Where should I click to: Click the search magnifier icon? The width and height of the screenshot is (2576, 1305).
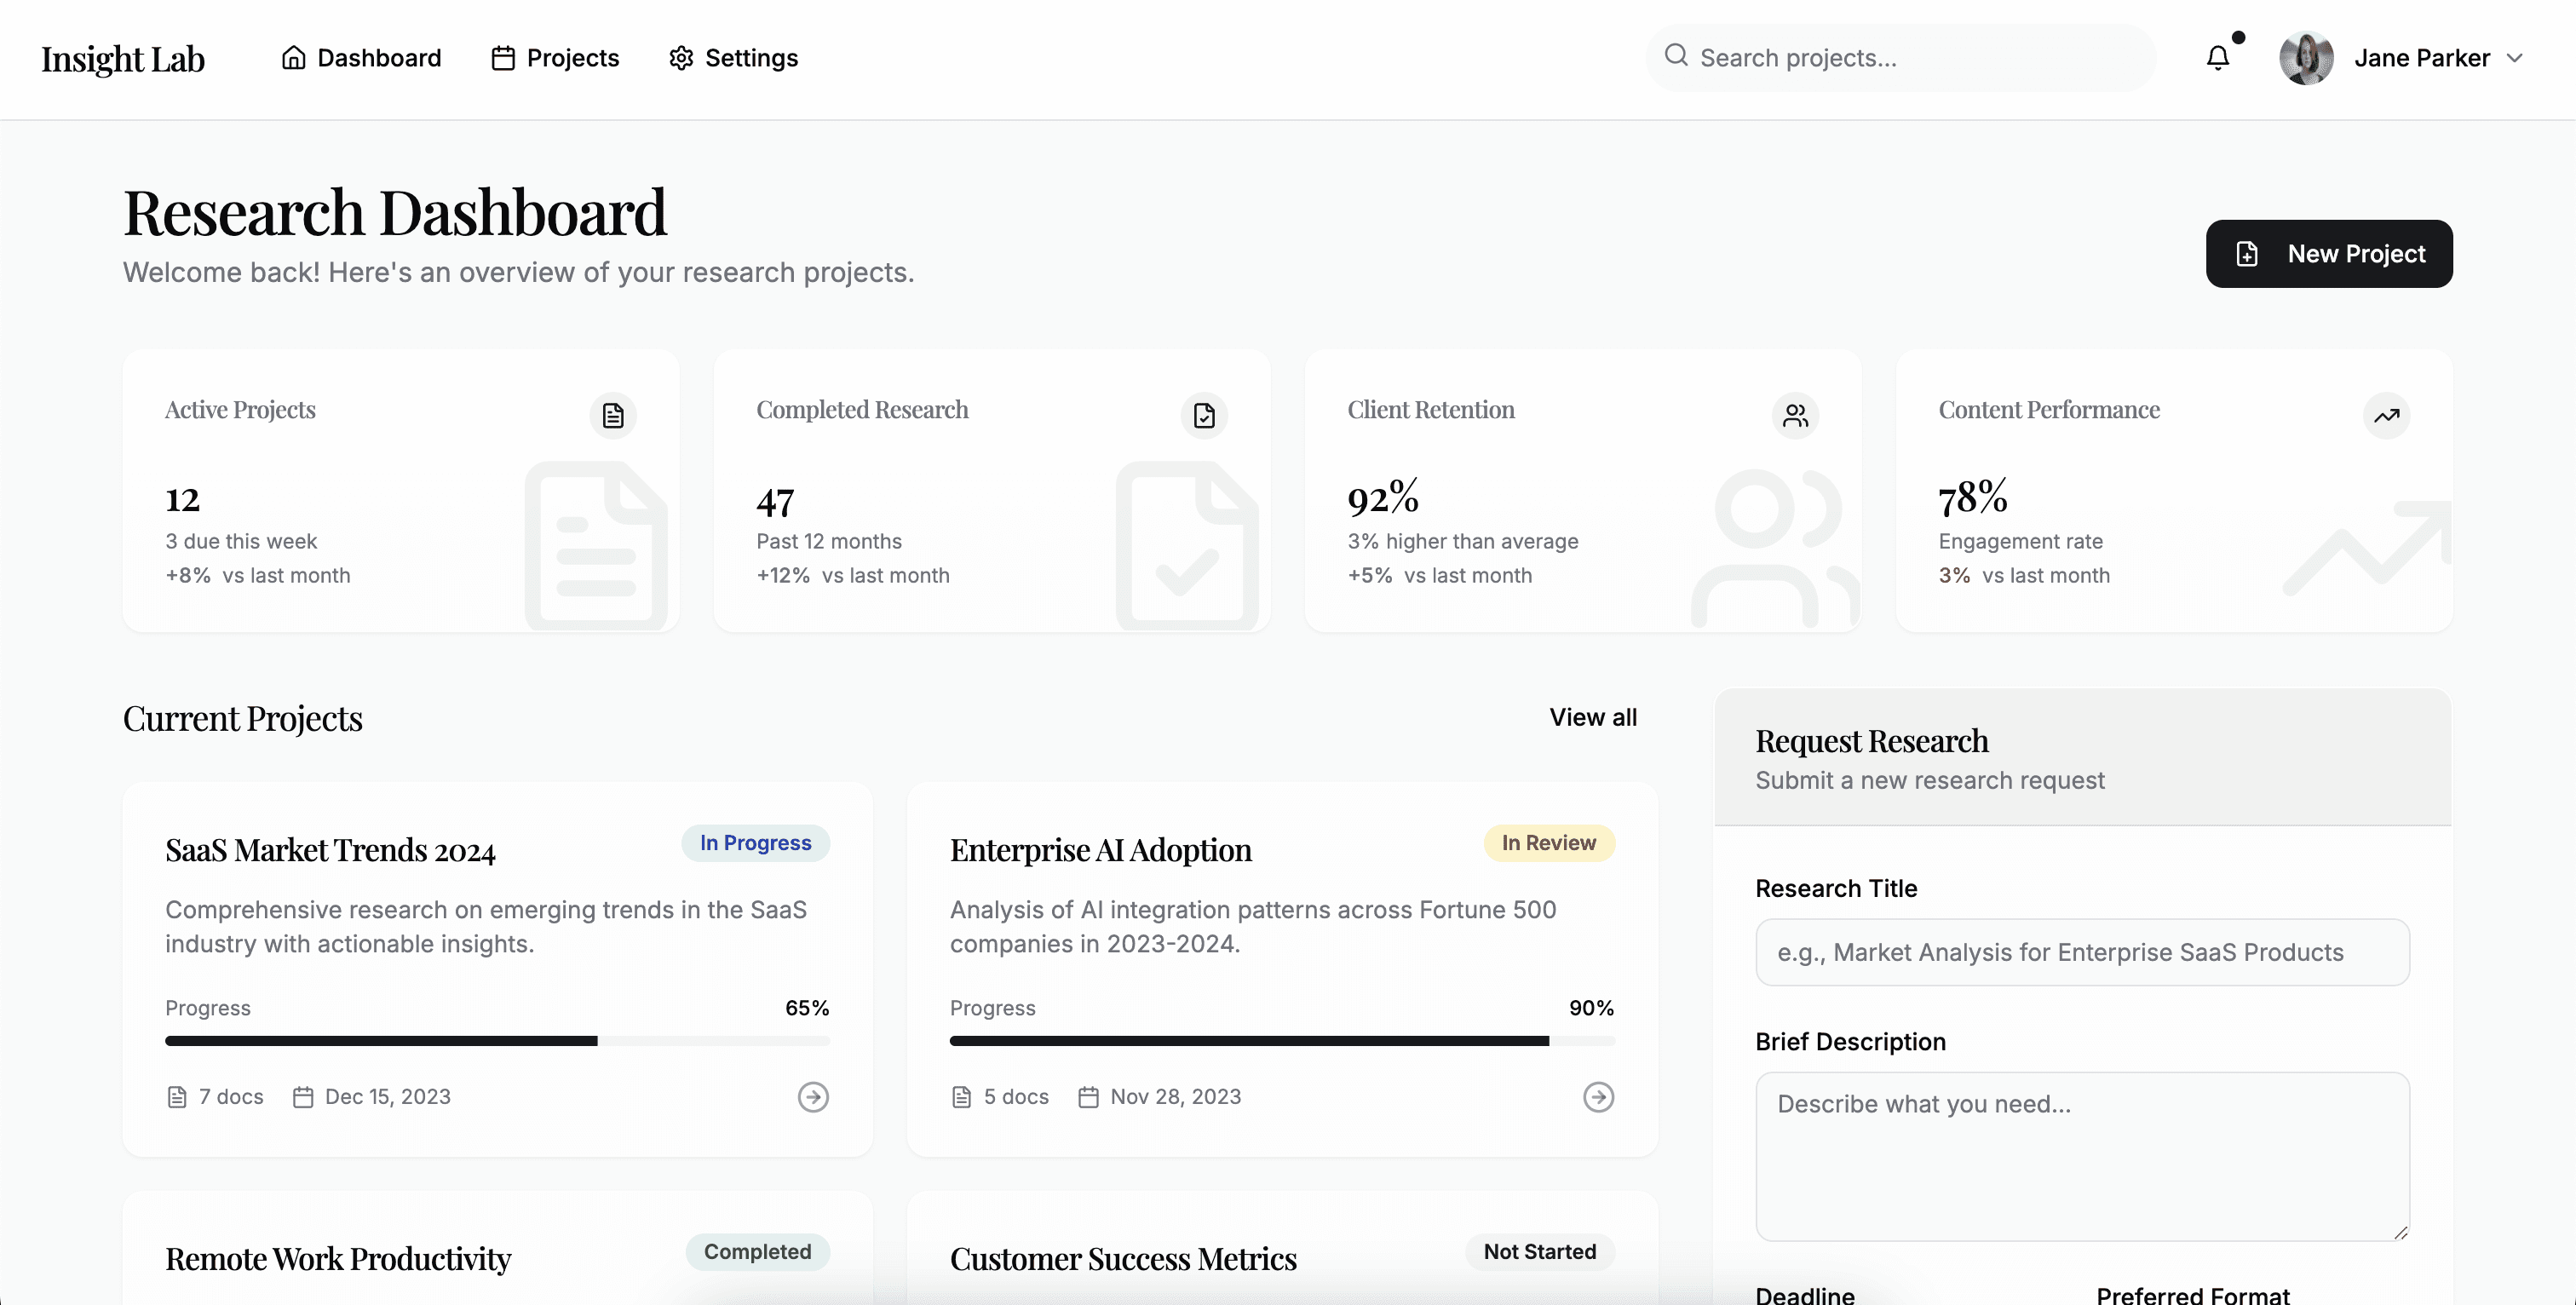point(1676,56)
